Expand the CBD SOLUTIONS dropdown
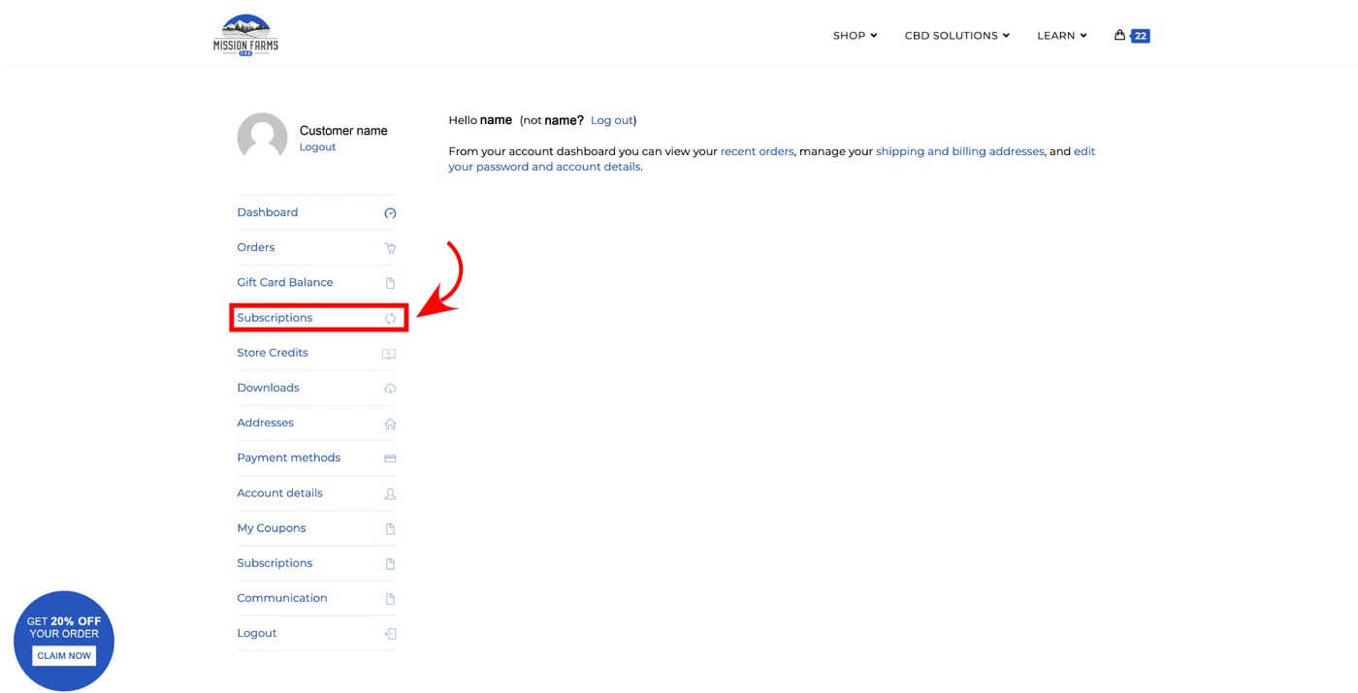Image resolution: width=1358 pixels, height=693 pixels. click(x=956, y=36)
